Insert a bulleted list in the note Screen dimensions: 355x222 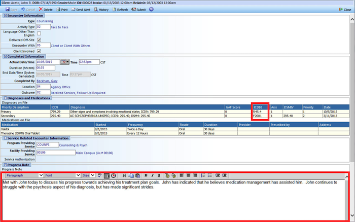tap(209, 175)
